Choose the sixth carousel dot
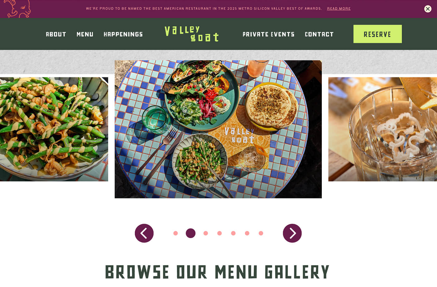The height and width of the screenshot is (287, 437). (247, 233)
